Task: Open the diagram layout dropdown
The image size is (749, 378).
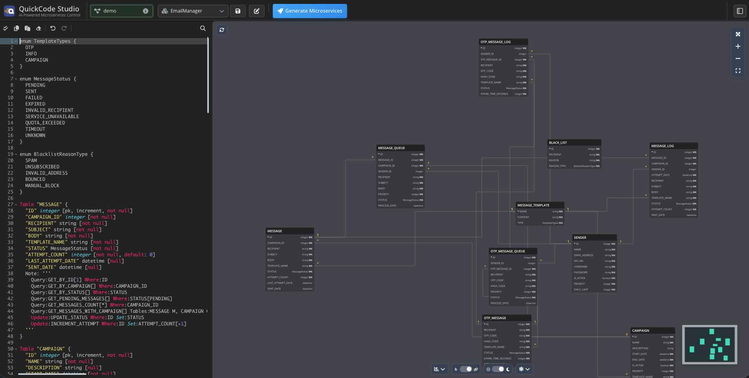Action: (439, 369)
